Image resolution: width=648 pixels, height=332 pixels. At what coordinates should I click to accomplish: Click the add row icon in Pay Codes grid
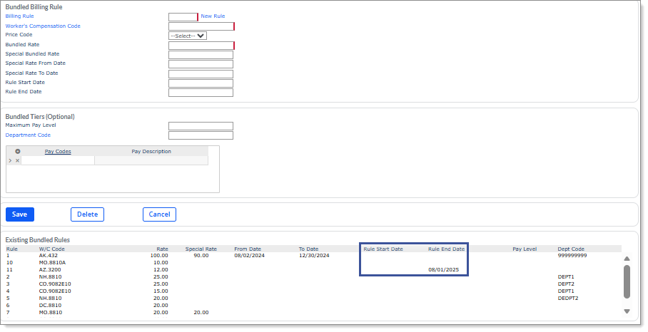[18, 151]
